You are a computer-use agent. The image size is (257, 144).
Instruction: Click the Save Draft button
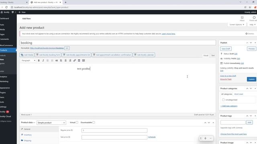[226, 49]
